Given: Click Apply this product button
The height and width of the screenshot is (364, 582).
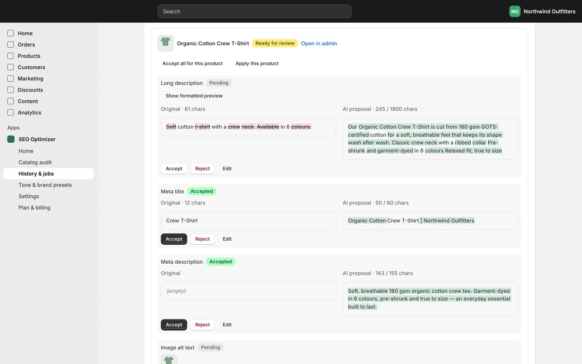Looking at the screenshot, I should coord(257,63).
